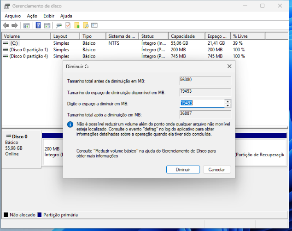Sort by the Layout column header
Screen dimensions: 292x231
coord(65,36)
